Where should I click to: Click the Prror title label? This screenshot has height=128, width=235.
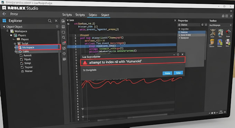[x=14, y=14]
